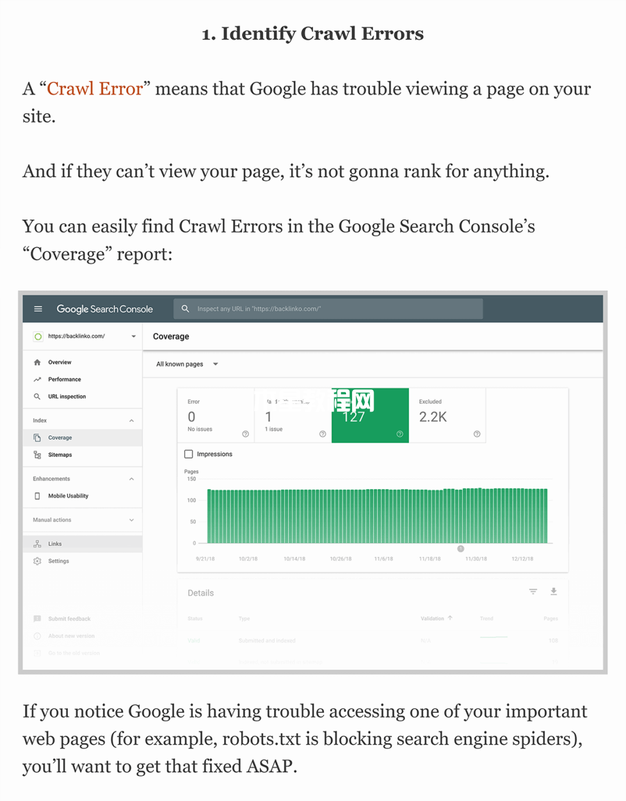Click the Overview home icon
This screenshot has width=626, height=801.
(37, 362)
